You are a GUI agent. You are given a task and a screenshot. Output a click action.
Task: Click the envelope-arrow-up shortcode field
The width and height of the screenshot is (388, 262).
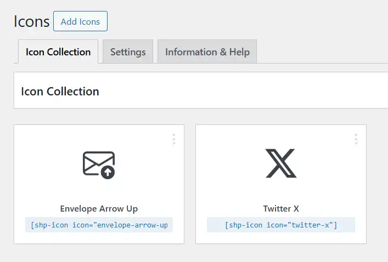click(99, 225)
